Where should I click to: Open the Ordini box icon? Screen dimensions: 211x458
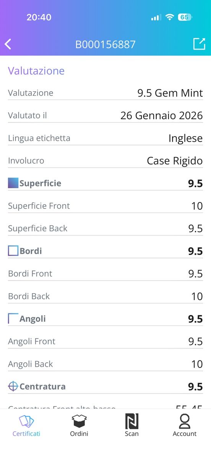[x=79, y=421]
